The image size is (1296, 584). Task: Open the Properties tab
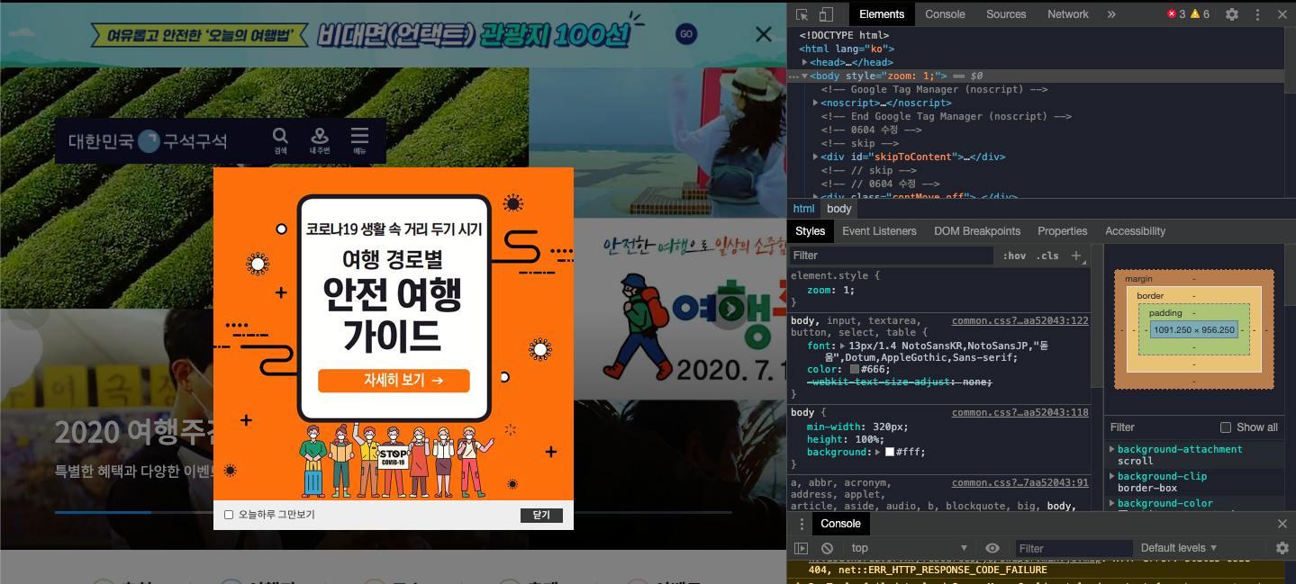[1063, 231]
